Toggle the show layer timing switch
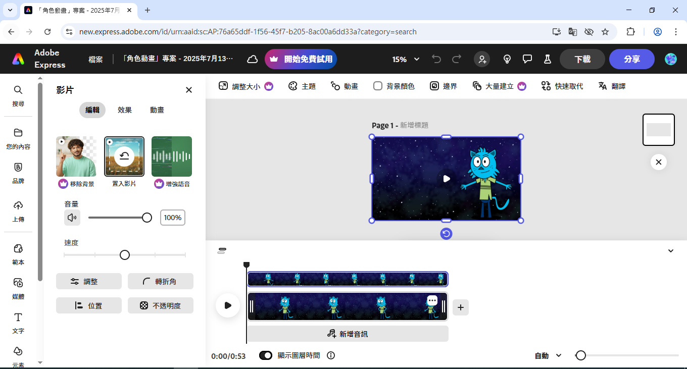 point(266,355)
